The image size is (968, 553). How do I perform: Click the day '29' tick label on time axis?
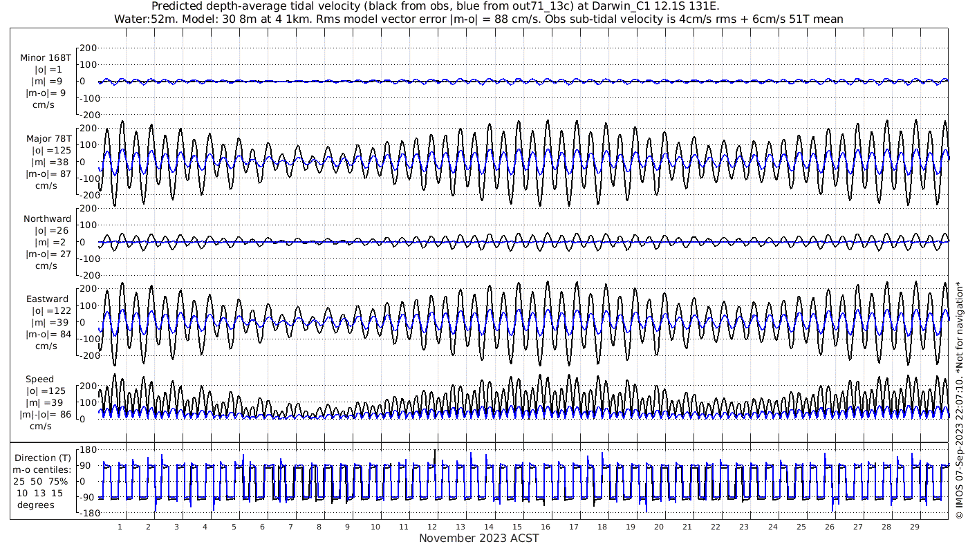click(914, 527)
